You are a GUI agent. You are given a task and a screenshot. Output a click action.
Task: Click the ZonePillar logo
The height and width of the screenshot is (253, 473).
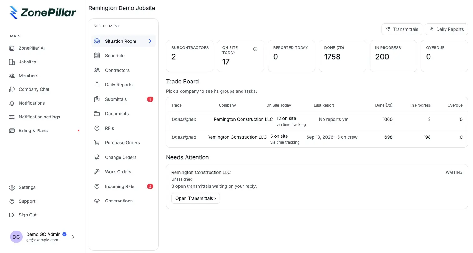point(43,12)
